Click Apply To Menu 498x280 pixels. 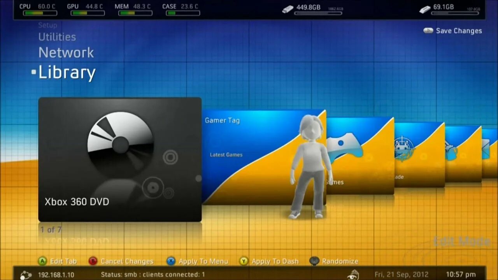pos(203,261)
